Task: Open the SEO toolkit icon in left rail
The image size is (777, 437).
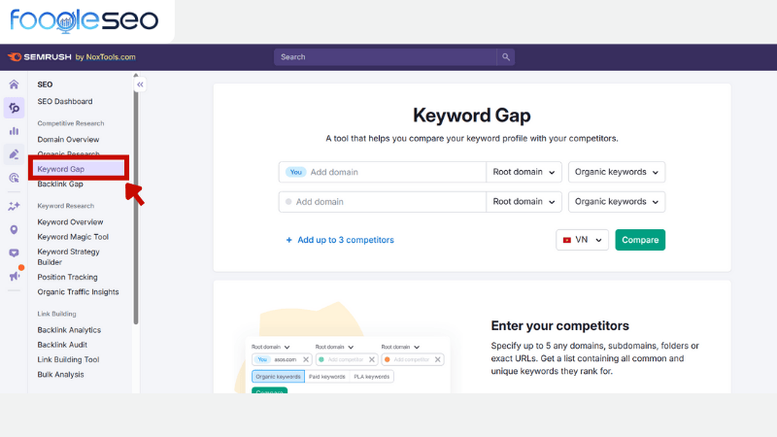Action: pyautogui.click(x=14, y=108)
